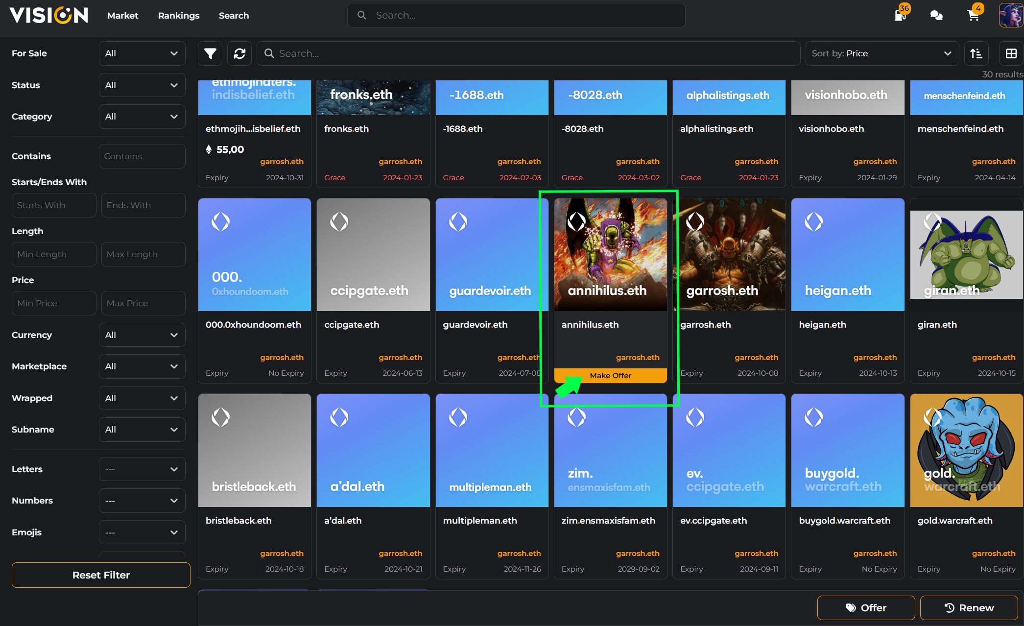The height and width of the screenshot is (626, 1024).
Task: Open the Sort by Price dropdown
Action: pyautogui.click(x=882, y=53)
